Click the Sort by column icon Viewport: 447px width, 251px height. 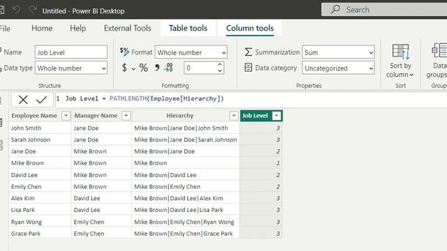point(400,52)
